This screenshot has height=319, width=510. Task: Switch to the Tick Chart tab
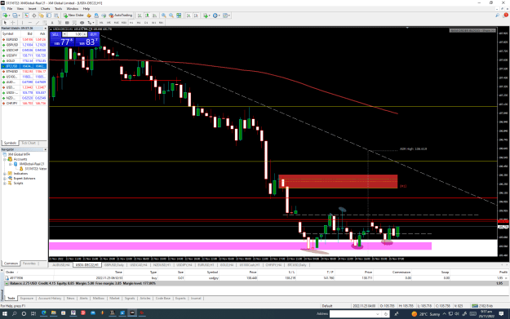click(x=29, y=143)
